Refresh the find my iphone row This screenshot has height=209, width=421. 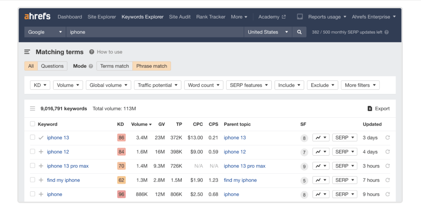pos(387,180)
